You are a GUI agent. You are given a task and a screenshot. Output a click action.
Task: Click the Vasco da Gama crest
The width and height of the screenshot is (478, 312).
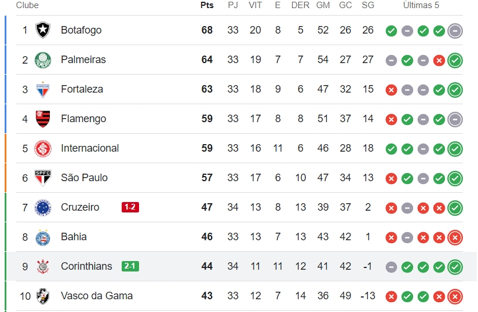pyautogui.click(x=43, y=296)
